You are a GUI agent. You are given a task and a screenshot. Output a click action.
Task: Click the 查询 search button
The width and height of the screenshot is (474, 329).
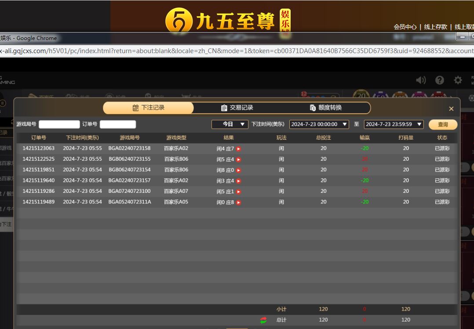pyautogui.click(x=443, y=125)
